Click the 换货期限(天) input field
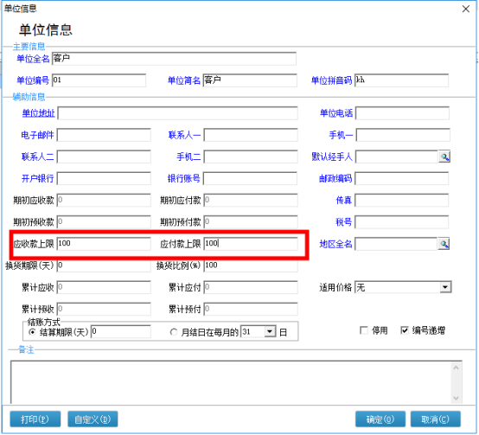479x435 pixels. pos(104,265)
